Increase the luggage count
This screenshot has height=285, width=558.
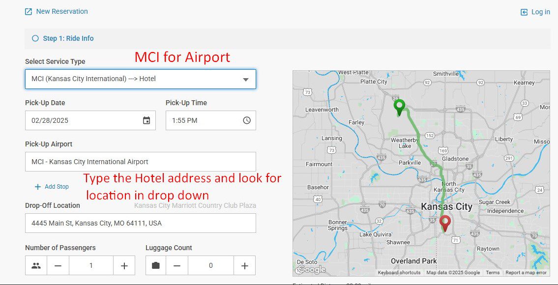click(244, 265)
